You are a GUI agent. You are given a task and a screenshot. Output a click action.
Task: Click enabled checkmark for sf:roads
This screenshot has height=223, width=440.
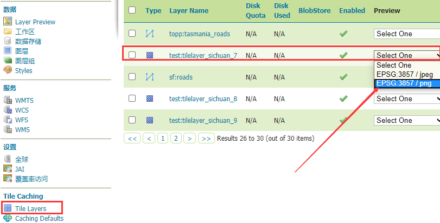[343, 77]
